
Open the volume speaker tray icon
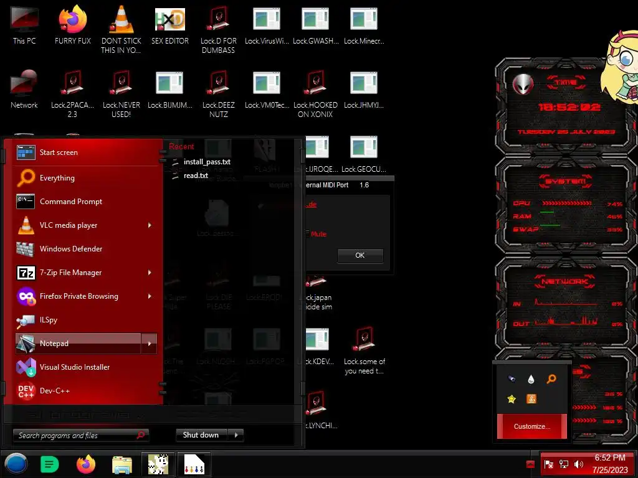click(578, 464)
